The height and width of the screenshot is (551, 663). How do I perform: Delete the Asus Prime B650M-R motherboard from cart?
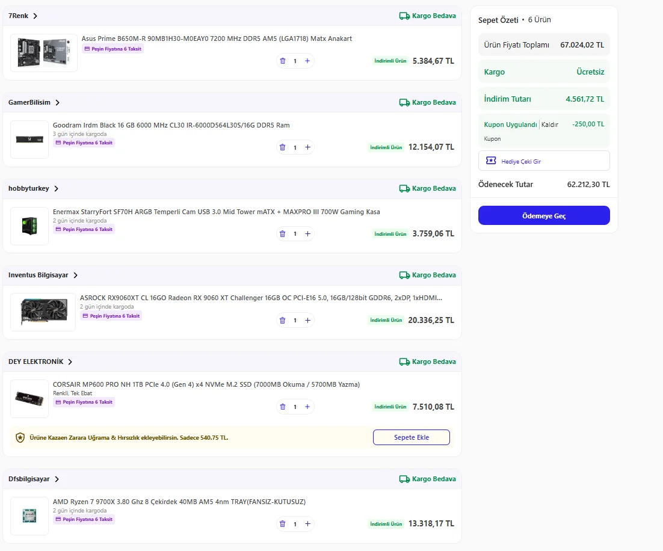pos(282,61)
